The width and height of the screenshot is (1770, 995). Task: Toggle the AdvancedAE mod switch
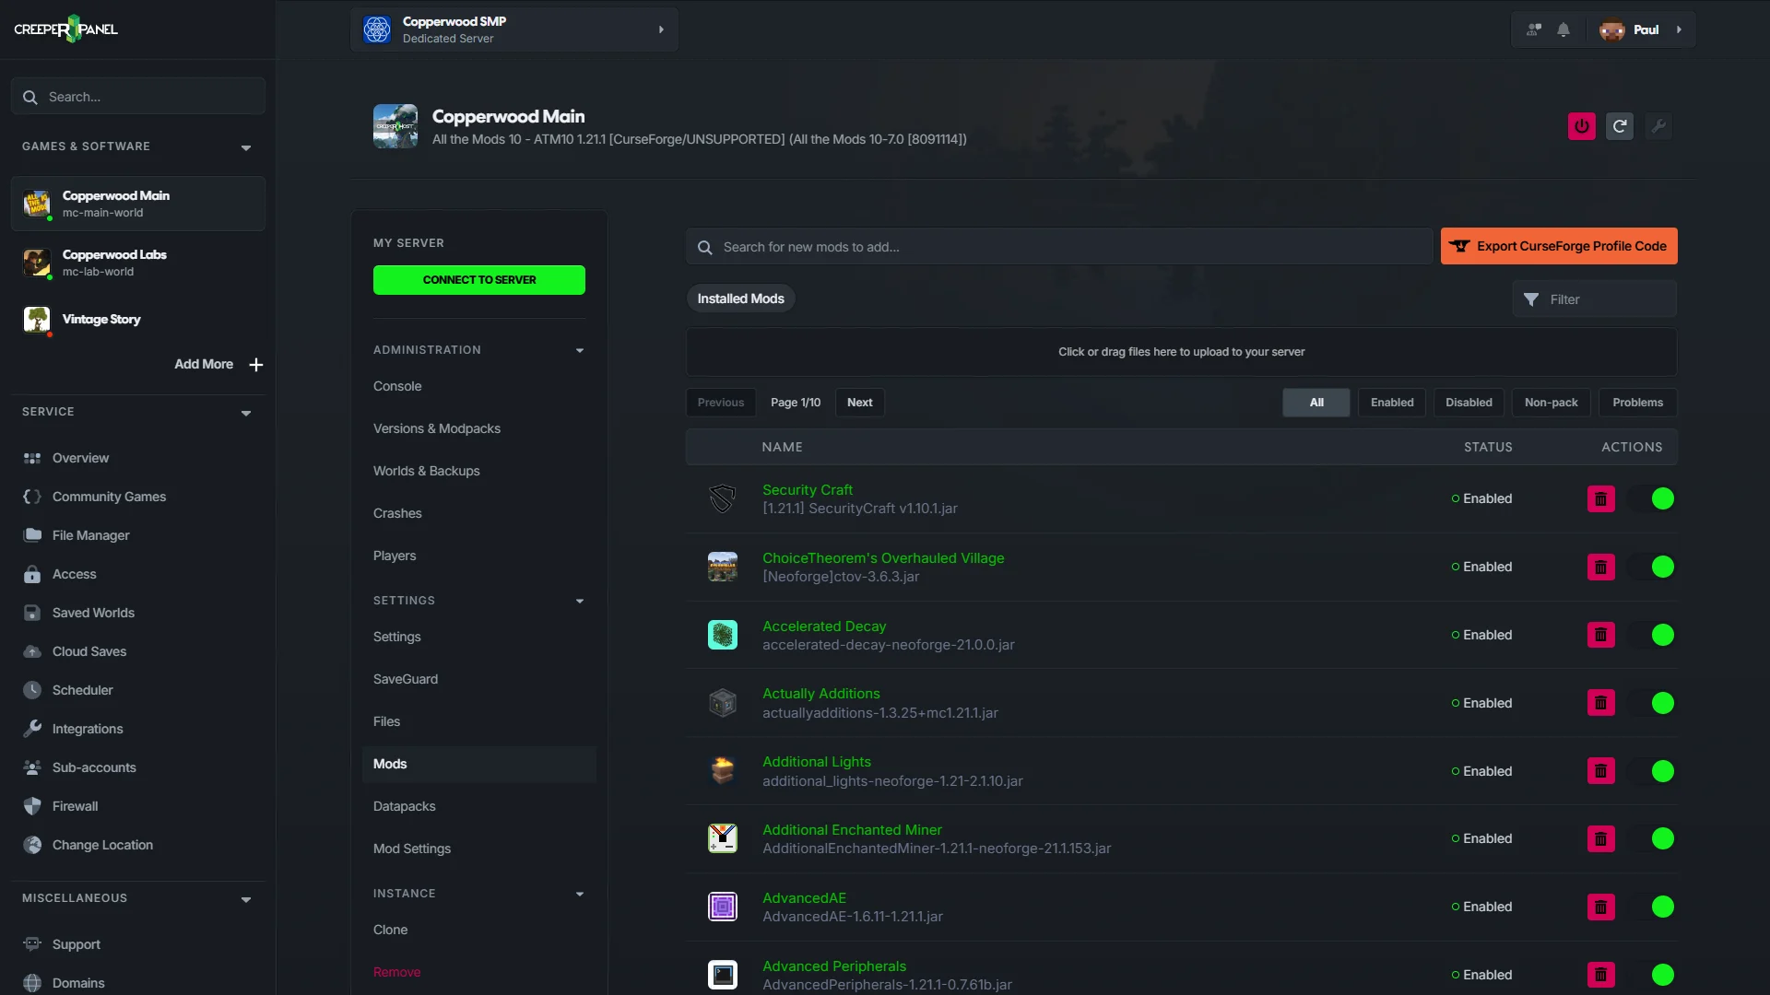[1654, 907]
